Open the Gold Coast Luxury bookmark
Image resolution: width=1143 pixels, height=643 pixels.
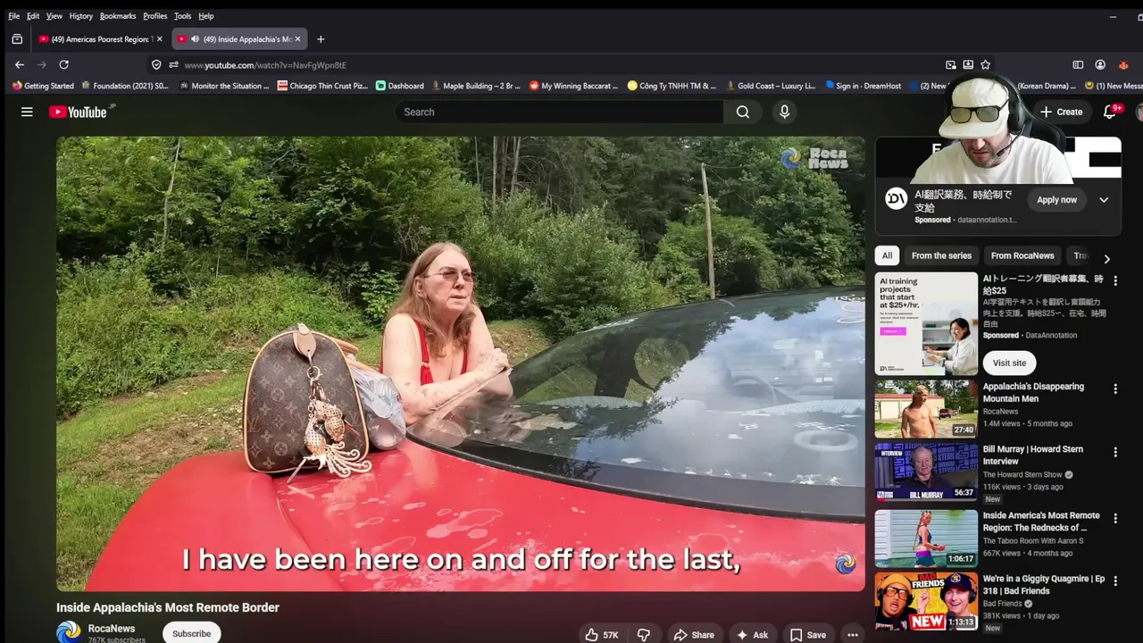pyautogui.click(x=771, y=86)
